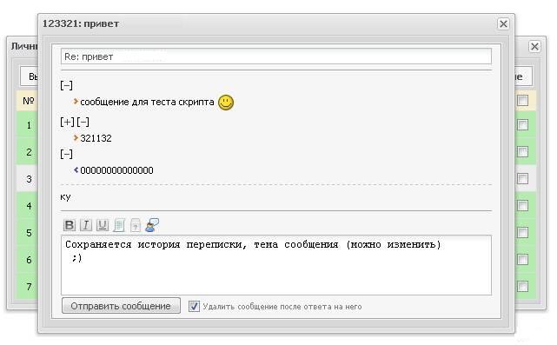Tick checkbox for row 6 in background window
Viewport: 557px width, 345px height.
[x=522, y=259]
